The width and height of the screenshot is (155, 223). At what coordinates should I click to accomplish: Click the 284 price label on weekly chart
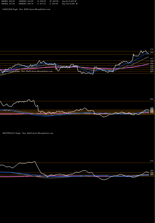point(152,99)
